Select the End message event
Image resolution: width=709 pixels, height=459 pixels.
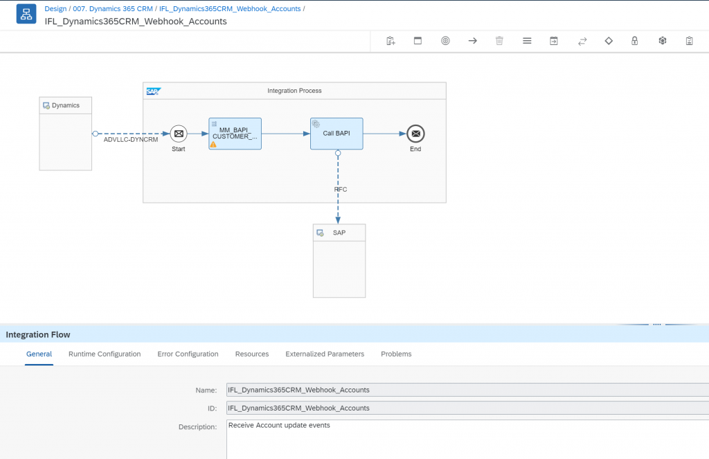(x=415, y=134)
